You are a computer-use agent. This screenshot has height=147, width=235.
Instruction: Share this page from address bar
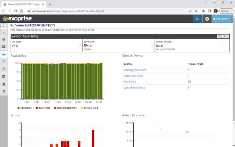click(x=190, y=11)
